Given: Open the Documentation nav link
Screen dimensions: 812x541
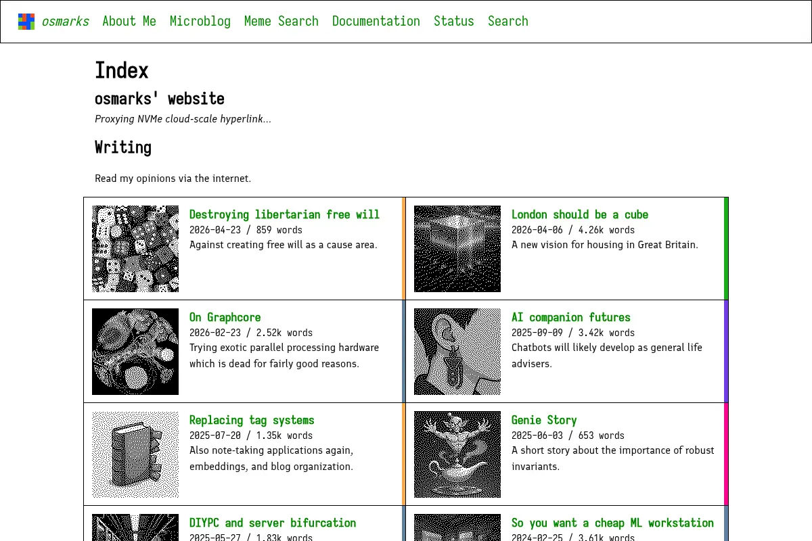Looking at the screenshot, I should [376, 22].
